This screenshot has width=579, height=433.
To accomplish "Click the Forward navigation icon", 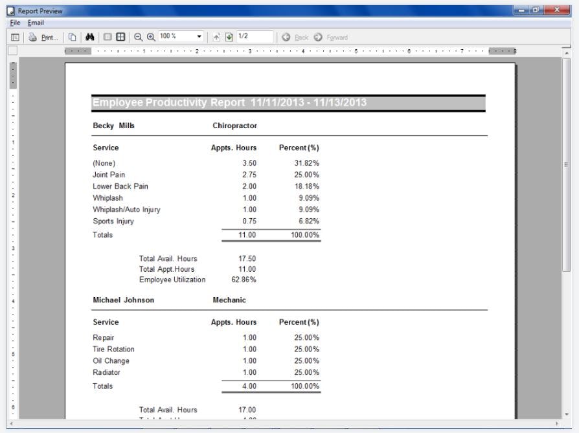I will pyautogui.click(x=318, y=38).
